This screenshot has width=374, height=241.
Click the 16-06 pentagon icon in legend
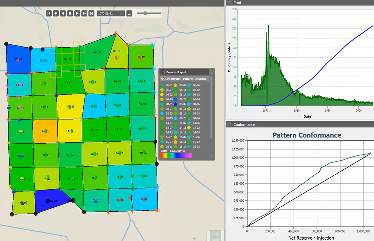tap(189, 137)
